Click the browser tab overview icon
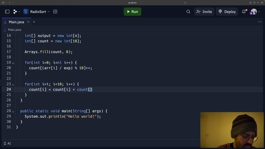 click(x=262, y=3)
